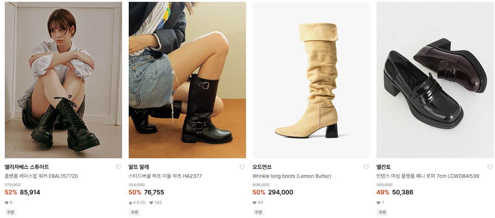Click the 182 likes heart icon
The height and width of the screenshot is (218, 495).
(x=151, y=203)
